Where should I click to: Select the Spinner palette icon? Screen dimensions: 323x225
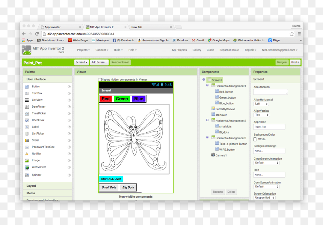(27, 175)
